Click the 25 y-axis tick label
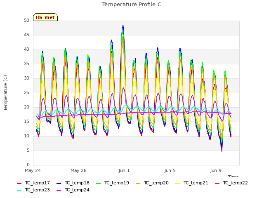The image size is (264, 198). point(26,92)
